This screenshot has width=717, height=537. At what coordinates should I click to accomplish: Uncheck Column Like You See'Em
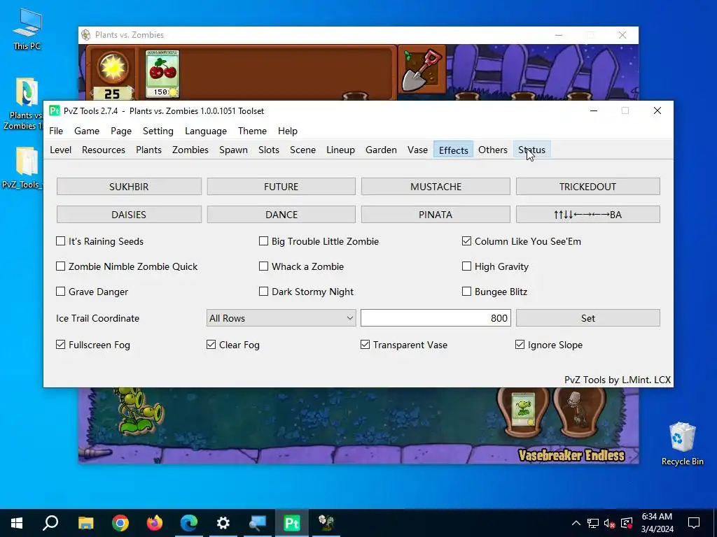pos(466,241)
